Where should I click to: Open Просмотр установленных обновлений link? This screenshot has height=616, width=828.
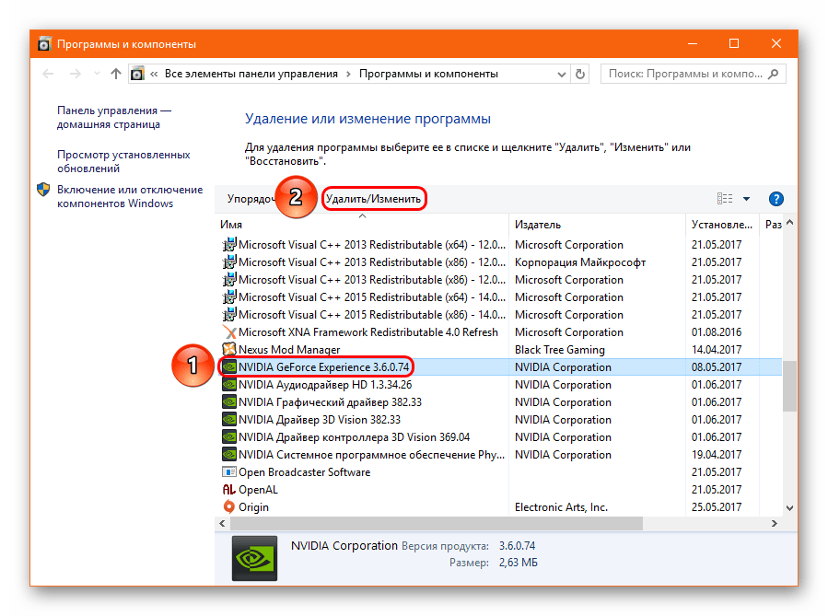click(x=123, y=162)
